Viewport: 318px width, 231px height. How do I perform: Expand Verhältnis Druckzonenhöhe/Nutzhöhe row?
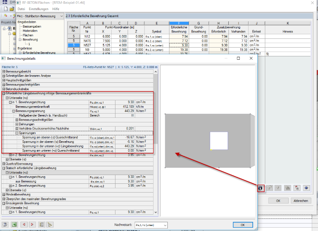coord(17,129)
